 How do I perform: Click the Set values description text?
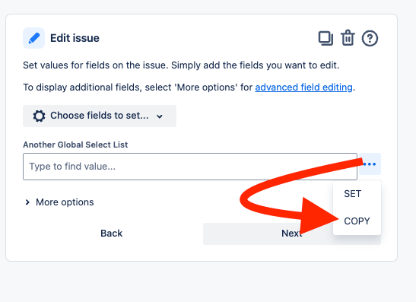pos(181,65)
